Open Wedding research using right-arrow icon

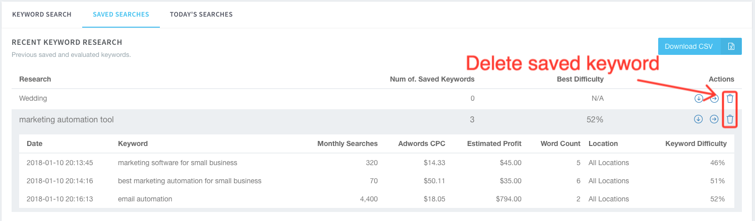[714, 98]
